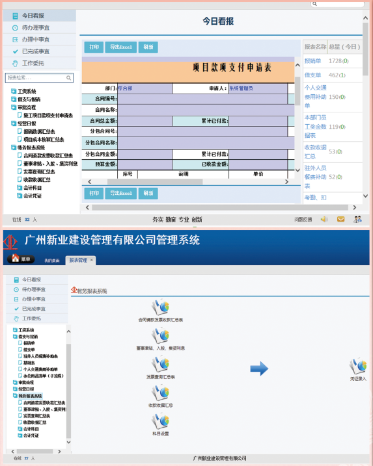
Task: Open the mail envelope icon in status bar
Action: point(340,219)
